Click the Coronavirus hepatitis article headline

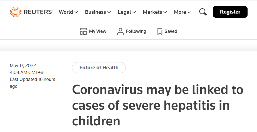pos(158,105)
